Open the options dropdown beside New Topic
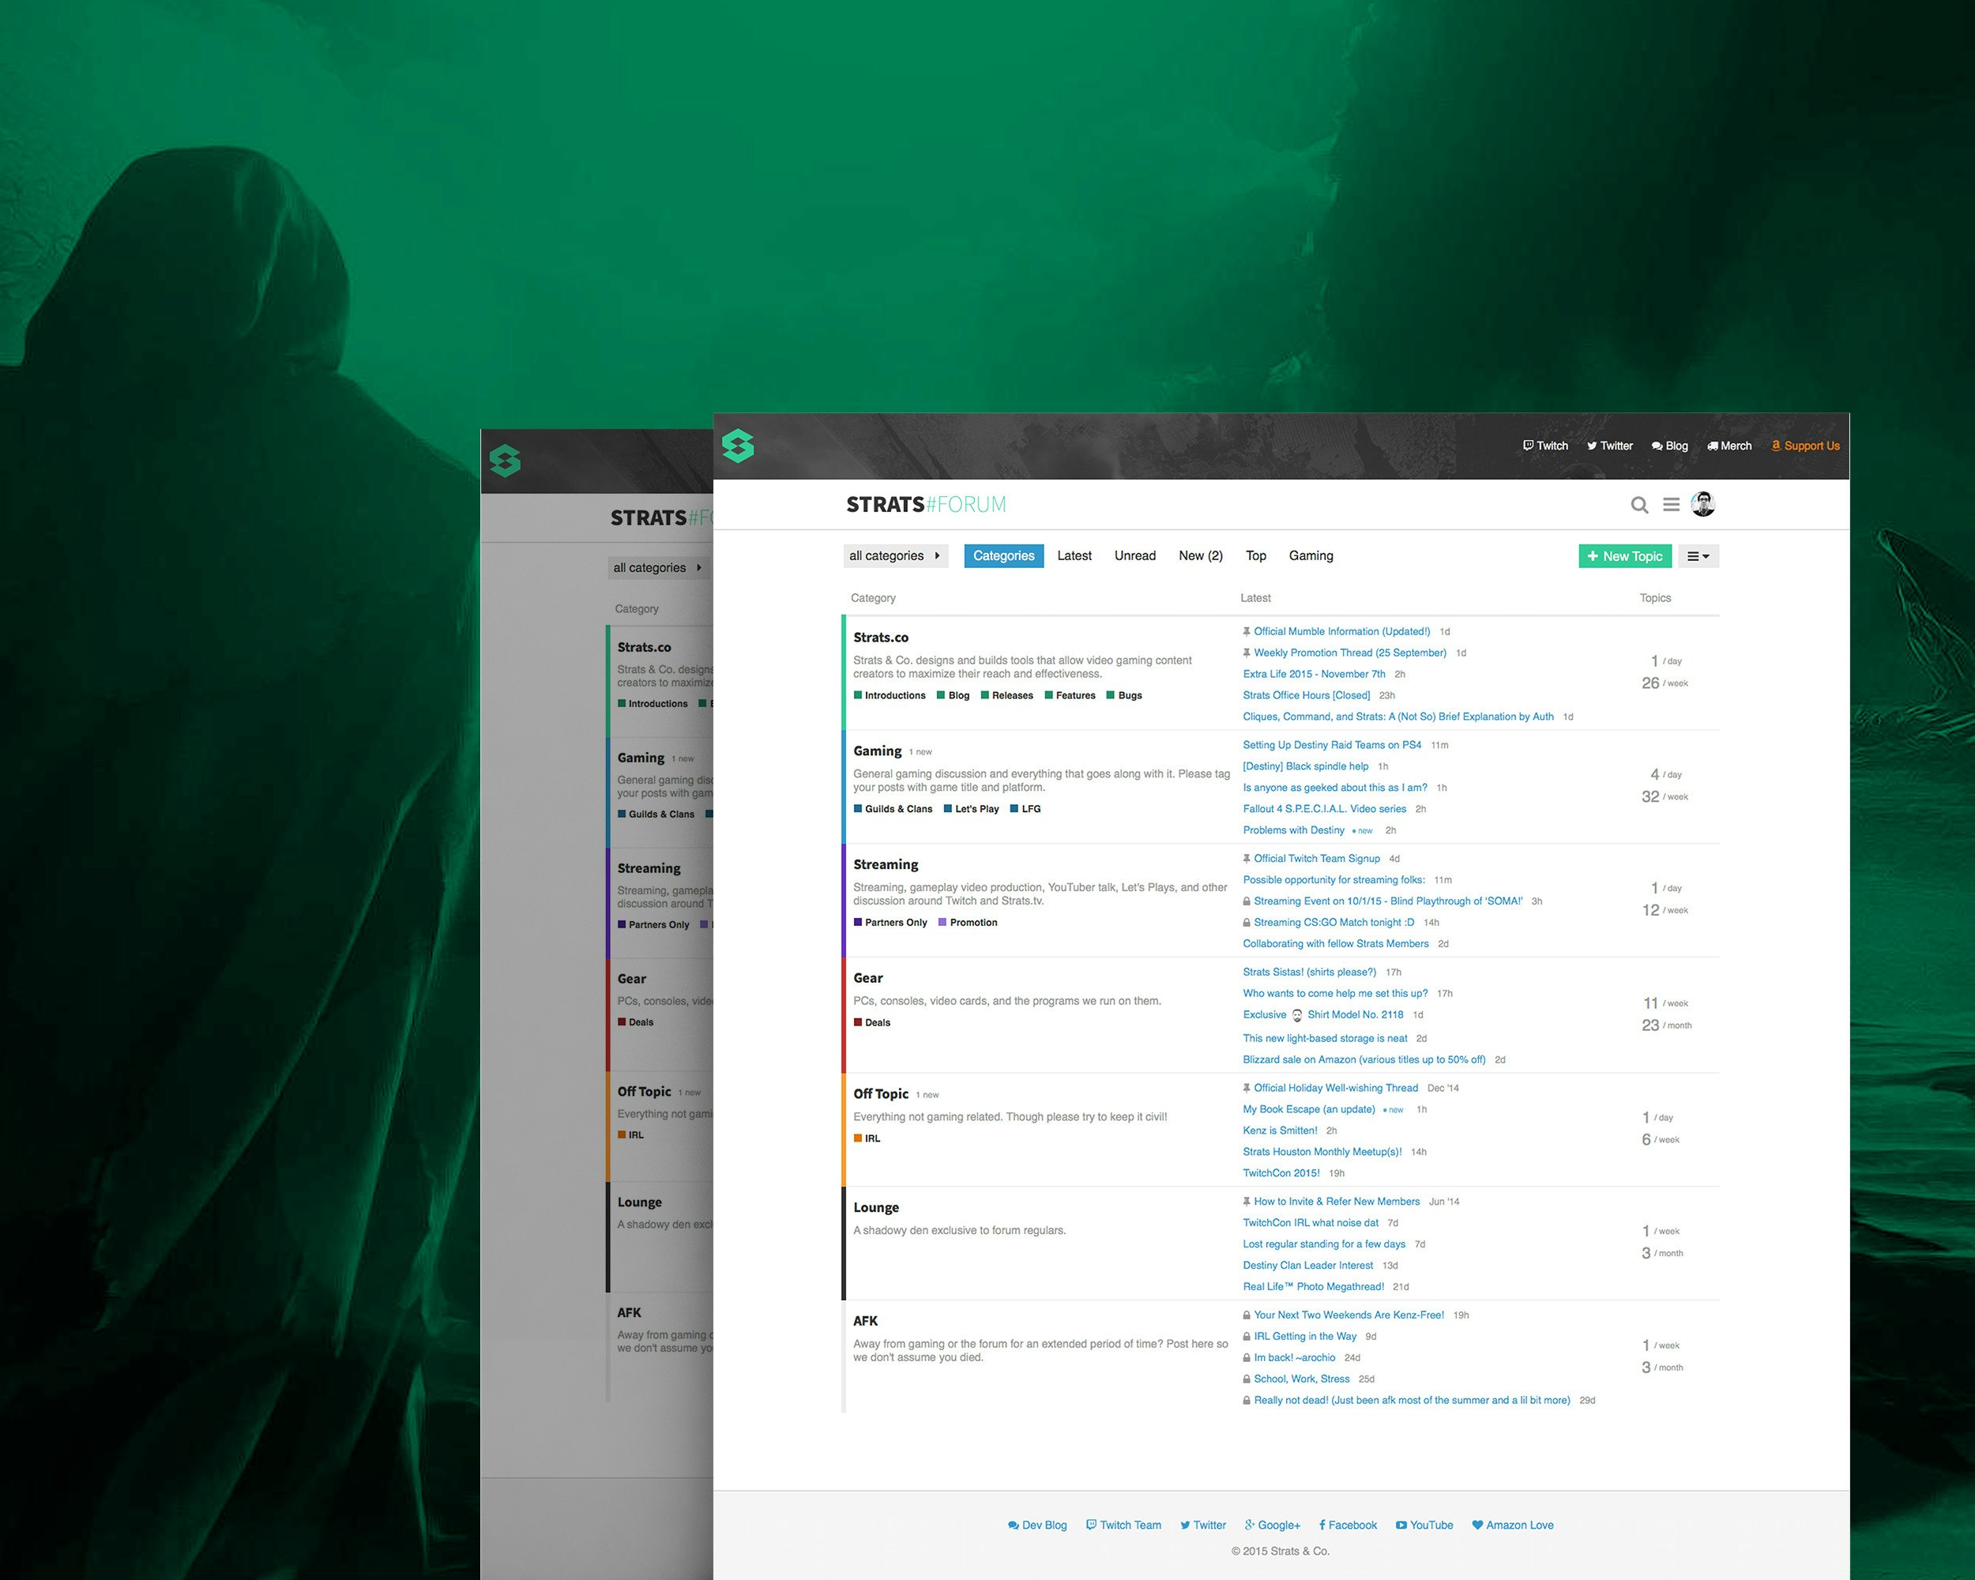Screen dimensions: 1975x1580 coord(1698,556)
